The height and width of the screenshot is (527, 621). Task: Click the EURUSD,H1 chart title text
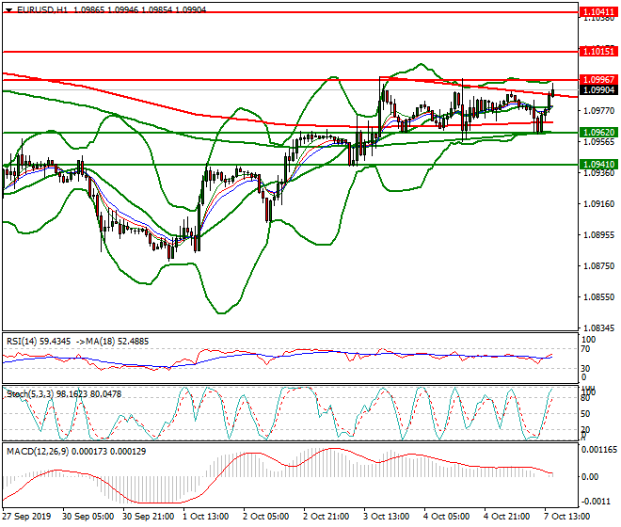[42, 10]
